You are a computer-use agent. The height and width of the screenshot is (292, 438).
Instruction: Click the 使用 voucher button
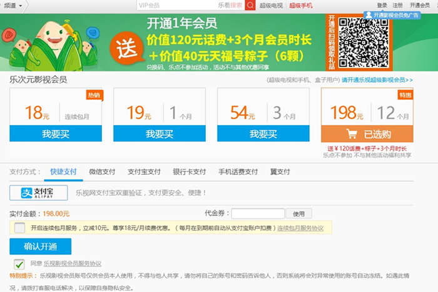[298, 214]
